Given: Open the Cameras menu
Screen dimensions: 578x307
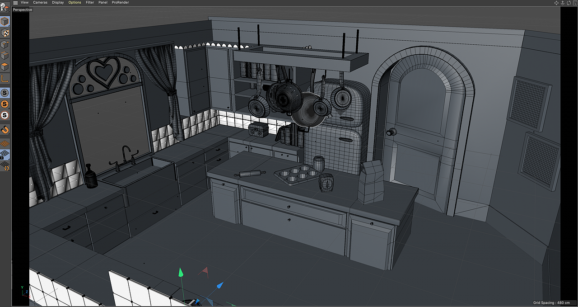Looking at the screenshot, I should pos(40,3).
